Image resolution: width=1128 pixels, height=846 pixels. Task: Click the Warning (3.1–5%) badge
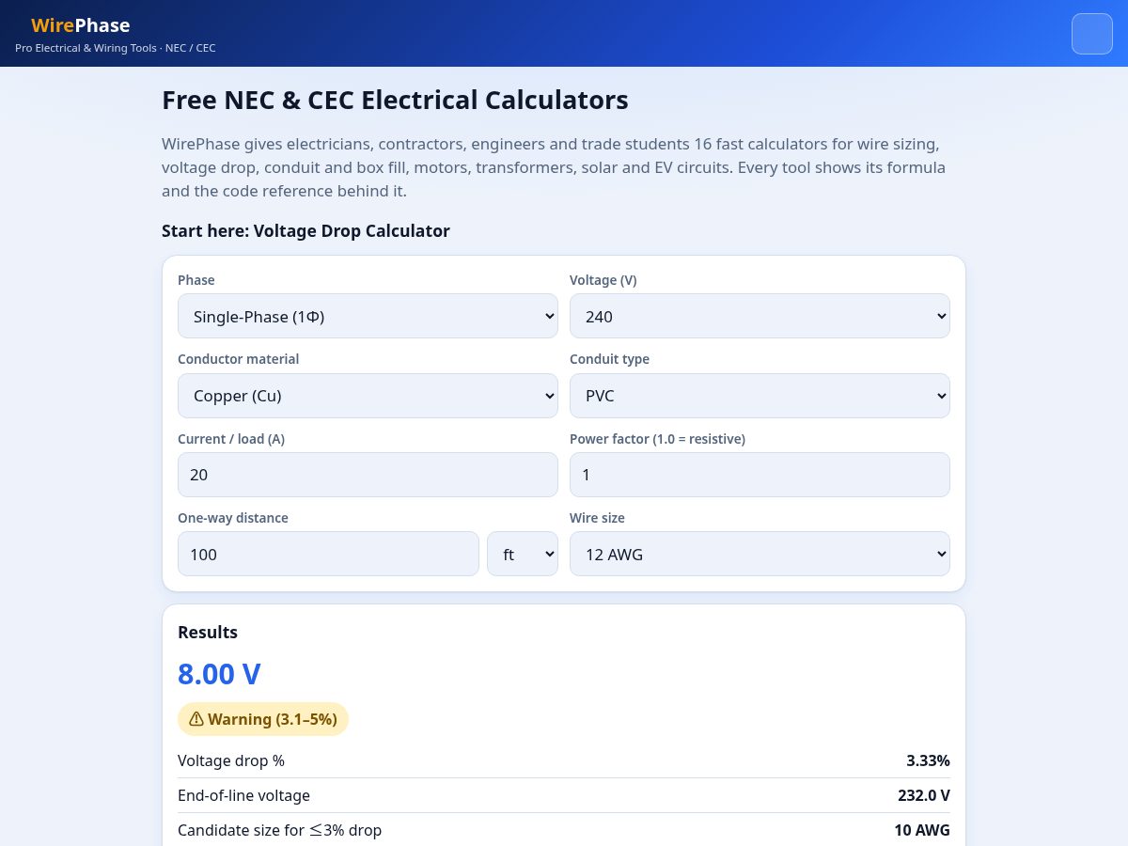click(263, 719)
